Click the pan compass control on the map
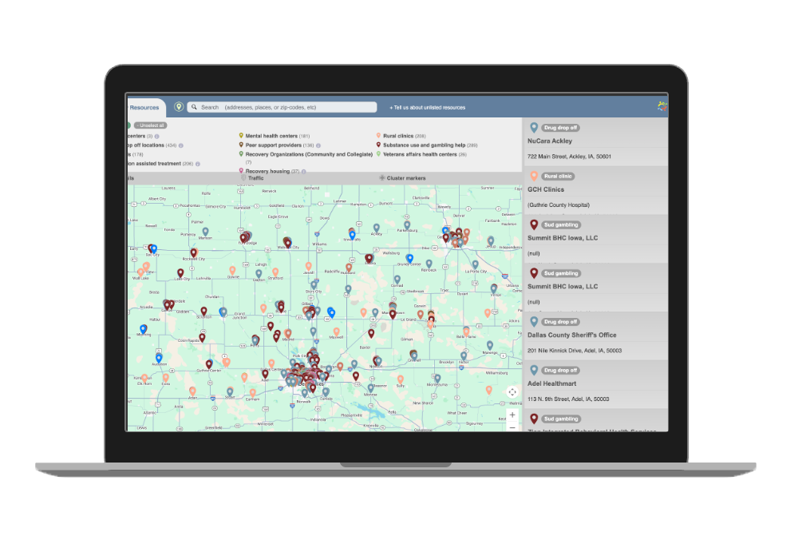The height and width of the screenshot is (544, 798). [512, 392]
